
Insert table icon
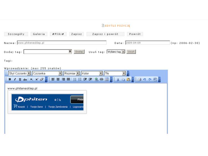pyautogui.click(x=107, y=79)
